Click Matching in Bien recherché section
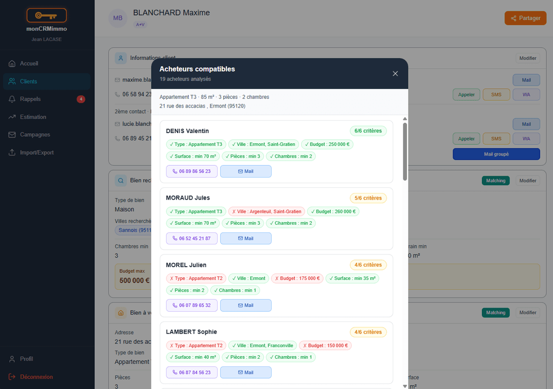This screenshot has height=389, width=553. coord(496,181)
